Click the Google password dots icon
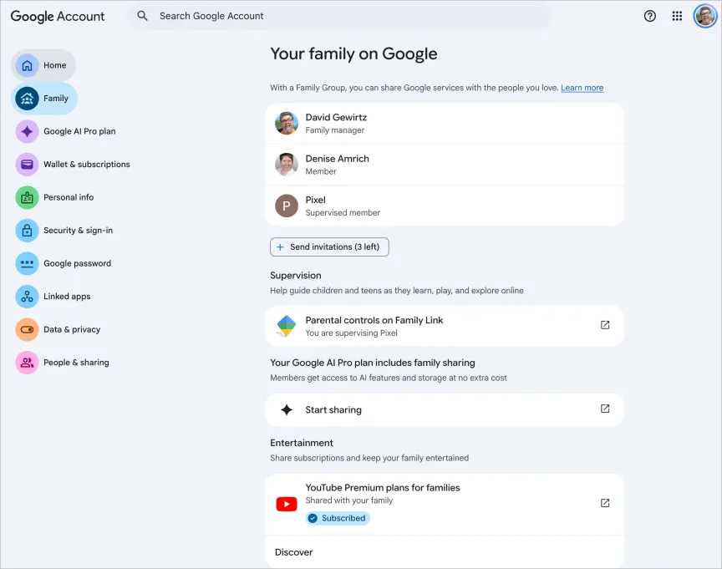The width and height of the screenshot is (722, 569). click(28, 264)
